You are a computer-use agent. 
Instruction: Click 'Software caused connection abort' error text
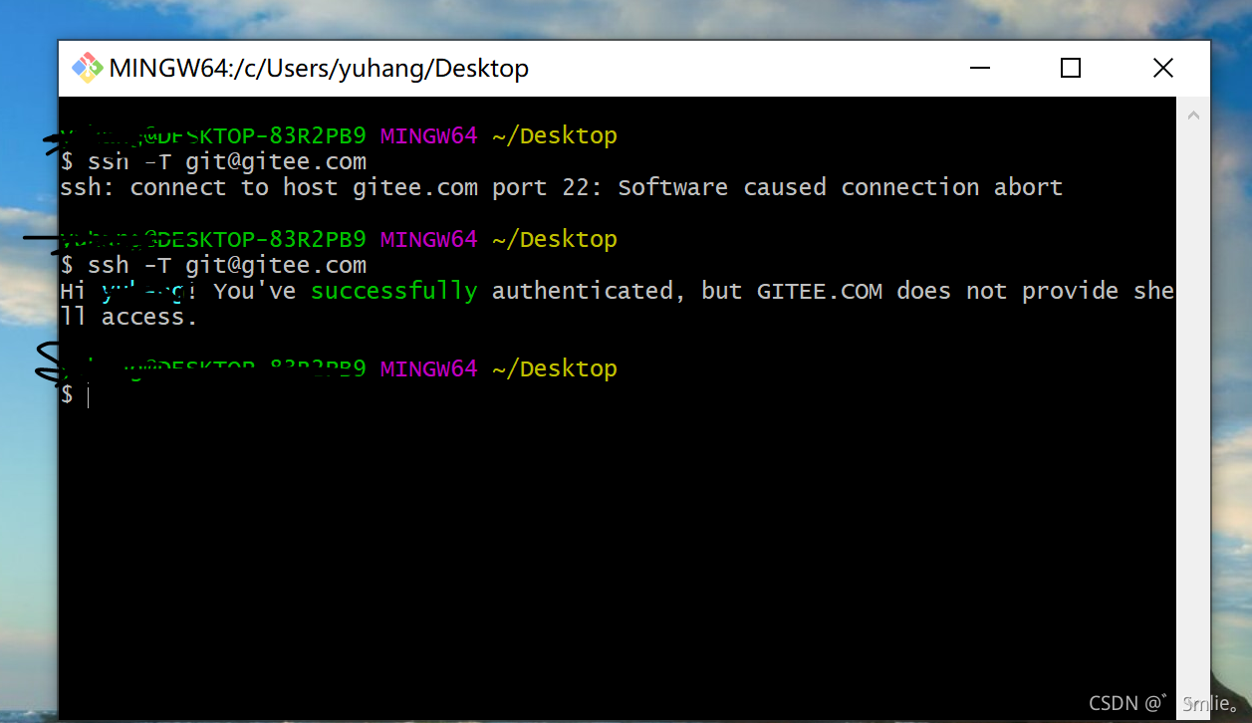point(841,187)
